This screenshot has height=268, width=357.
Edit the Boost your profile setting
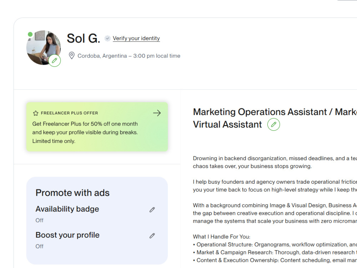tap(152, 235)
